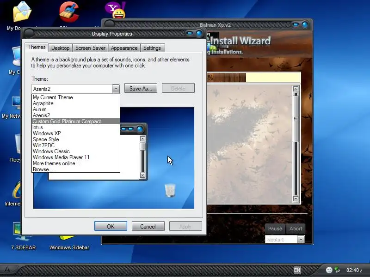370x277 pixels.
Task: Click the installer progress bar
Action: 253,77
